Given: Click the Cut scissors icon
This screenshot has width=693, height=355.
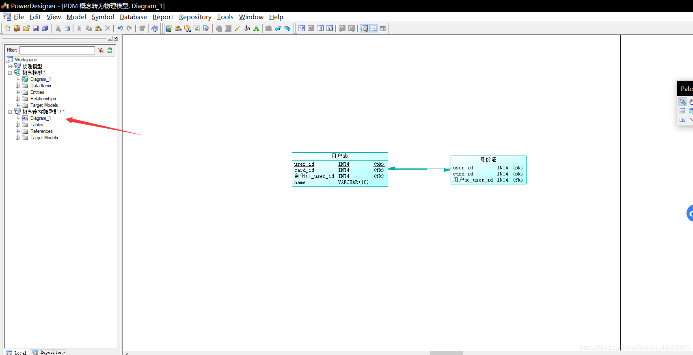Looking at the screenshot, I should pos(79,28).
